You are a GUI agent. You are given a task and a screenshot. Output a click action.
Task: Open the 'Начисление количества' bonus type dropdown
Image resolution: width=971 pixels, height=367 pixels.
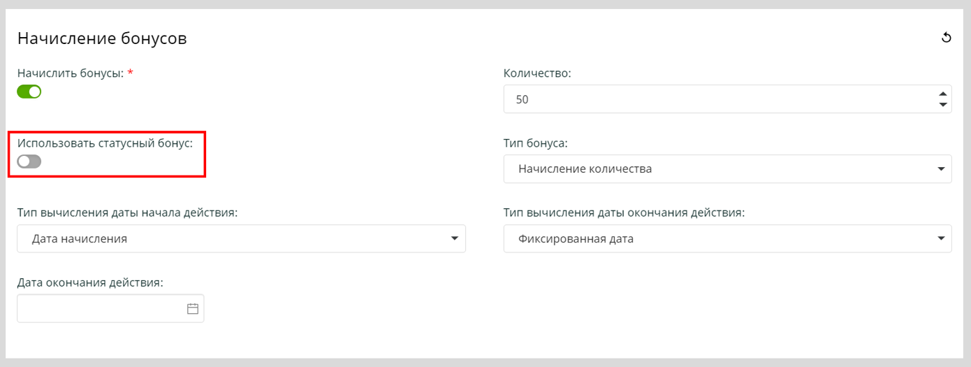[727, 168]
